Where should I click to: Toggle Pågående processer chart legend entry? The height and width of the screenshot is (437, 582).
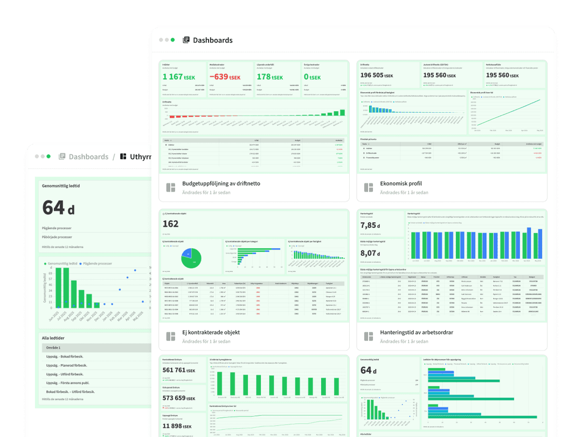[95, 263]
